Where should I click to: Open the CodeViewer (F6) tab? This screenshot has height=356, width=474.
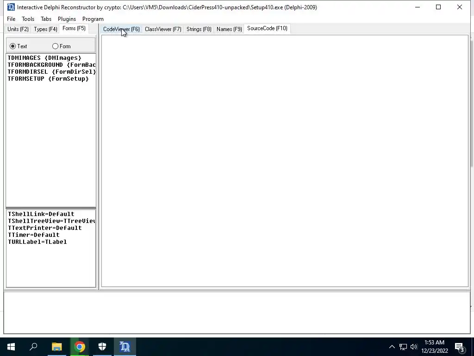tap(121, 29)
